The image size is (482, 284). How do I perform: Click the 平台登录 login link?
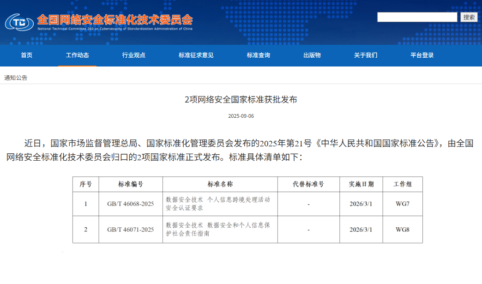pyautogui.click(x=421, y=55)
